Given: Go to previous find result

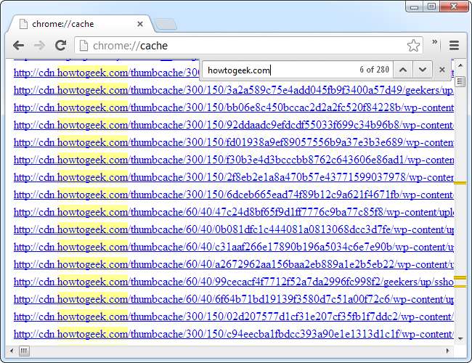Looking at the screenshot, I should [x=403, y=70].
